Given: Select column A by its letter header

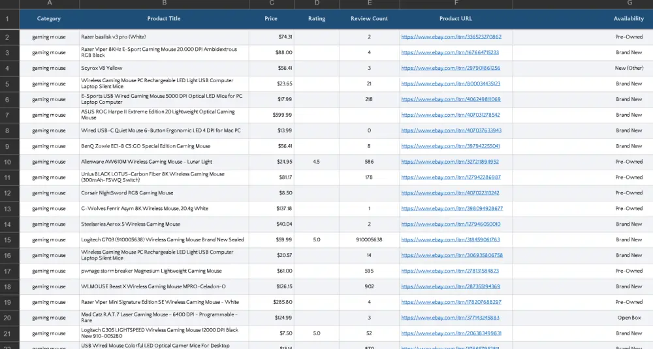Looking at the screenshot, I should coord(49,3).
